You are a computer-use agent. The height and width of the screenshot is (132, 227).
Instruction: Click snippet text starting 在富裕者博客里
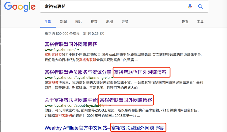(x=124, y=85)
